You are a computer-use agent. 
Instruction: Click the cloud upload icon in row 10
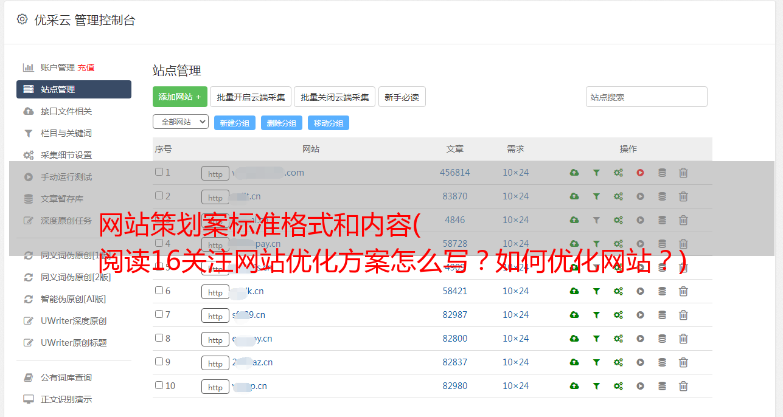coord(574,386)
